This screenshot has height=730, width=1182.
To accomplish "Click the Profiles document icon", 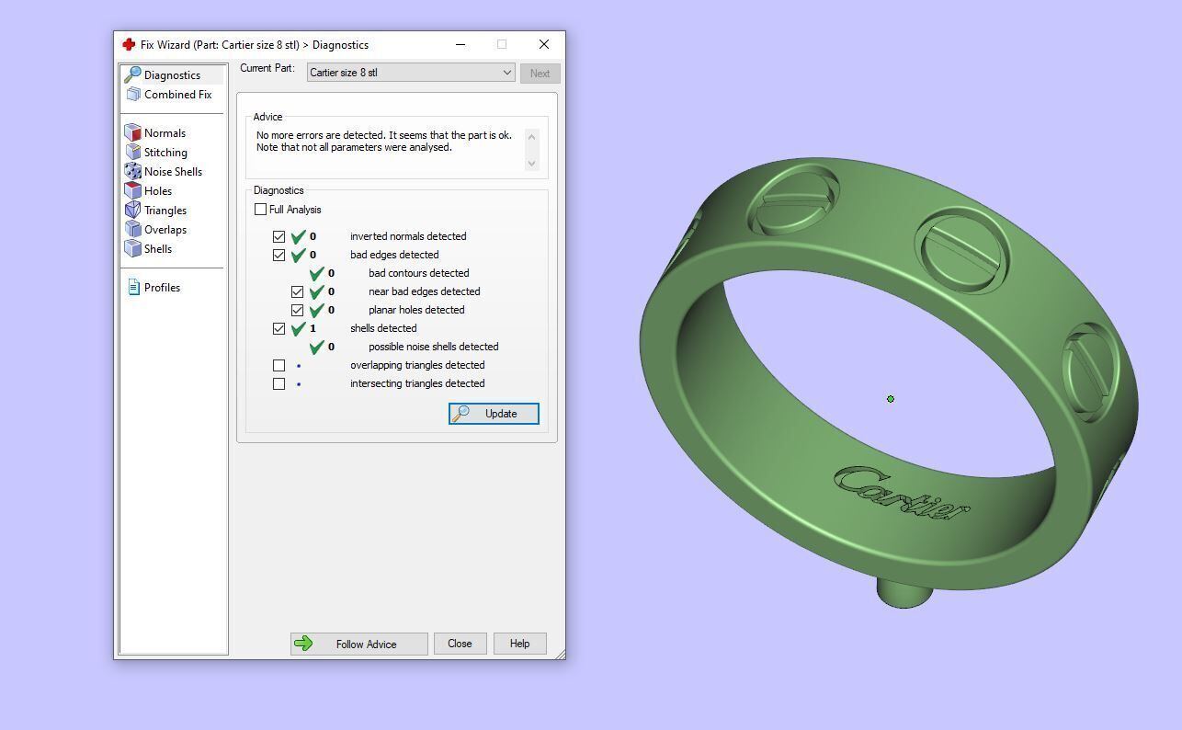I will click(x=133, y=287).
